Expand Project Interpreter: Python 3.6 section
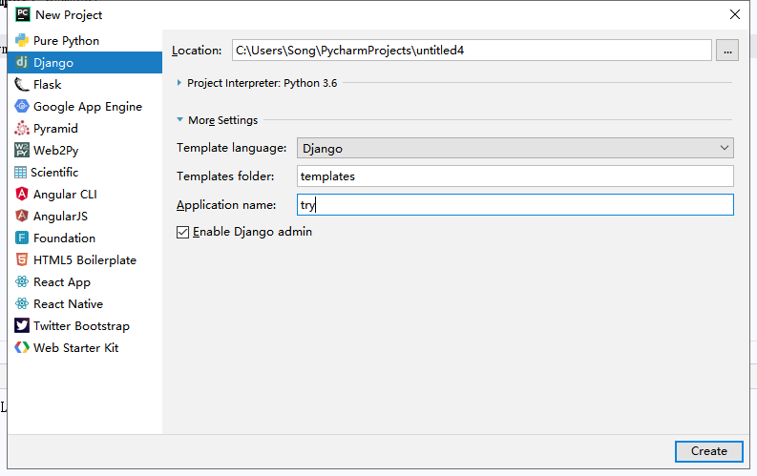The image size is (757, 476). pyautogui.click(x=179, y=83)
